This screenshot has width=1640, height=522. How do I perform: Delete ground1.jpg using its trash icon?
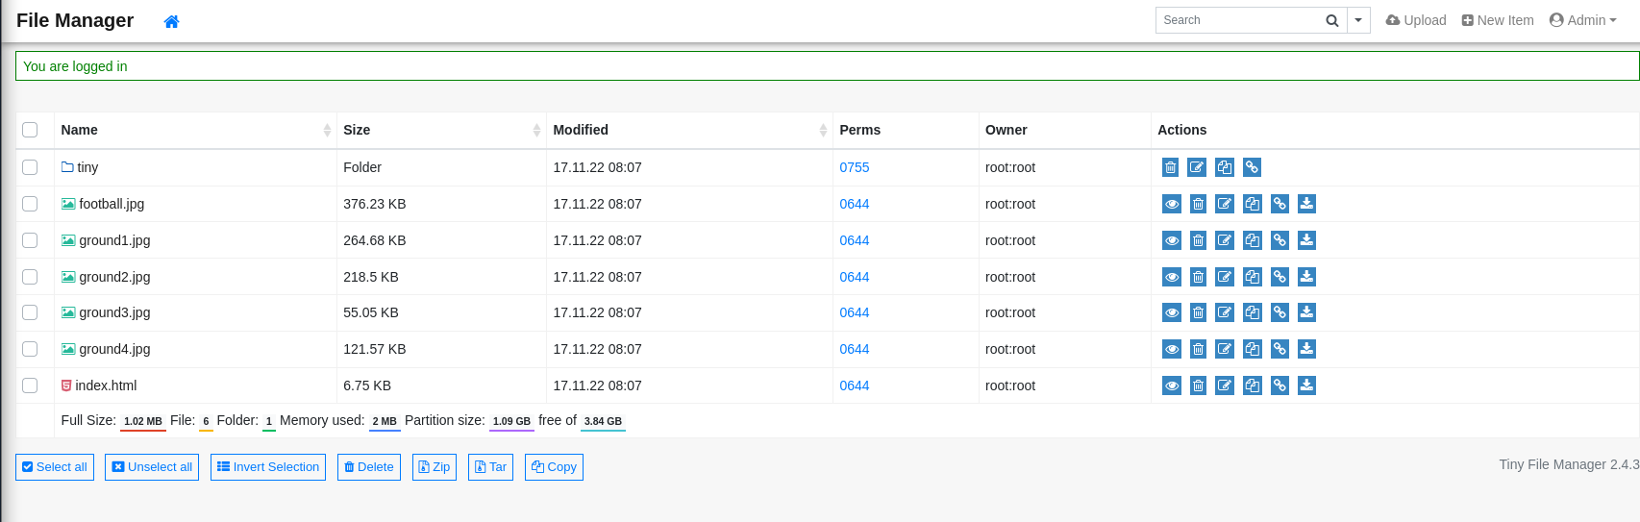[1198, 240]
